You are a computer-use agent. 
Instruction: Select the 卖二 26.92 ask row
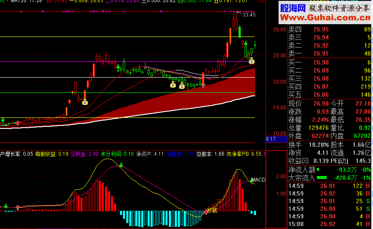point(329,45)
